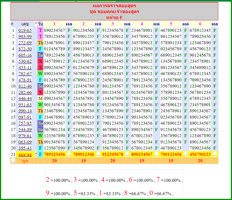Open lottery number link 812-46
Image resolution: width=232 pixels, height=200 pixels.
coord(25,86)
